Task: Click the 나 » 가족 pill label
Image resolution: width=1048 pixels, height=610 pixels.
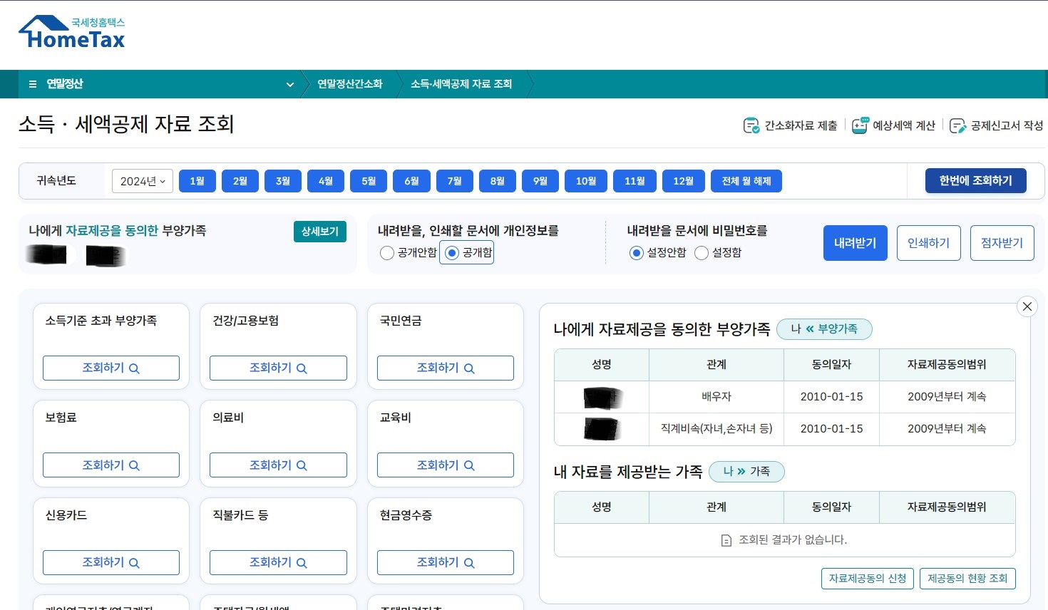Action: tap(746, 472)
